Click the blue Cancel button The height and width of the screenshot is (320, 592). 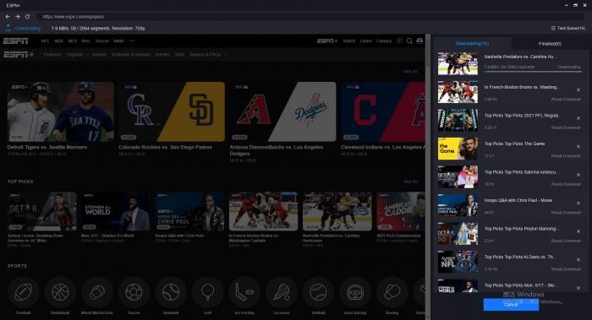pyautogui.click(x=511, y=305)
